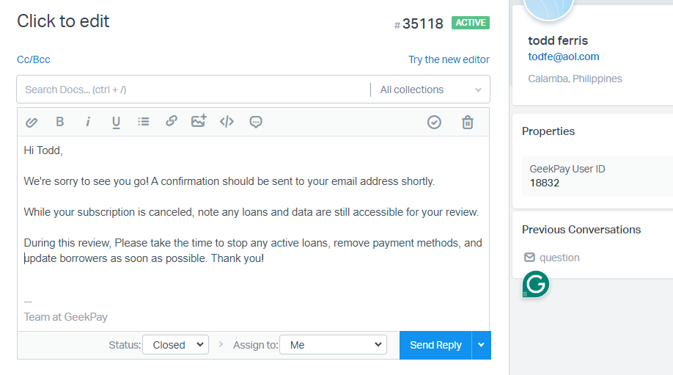The width and height of the screenshot is (673, 375).
Task: Click the Previous Conversations heading
Action: click(581, 230)
